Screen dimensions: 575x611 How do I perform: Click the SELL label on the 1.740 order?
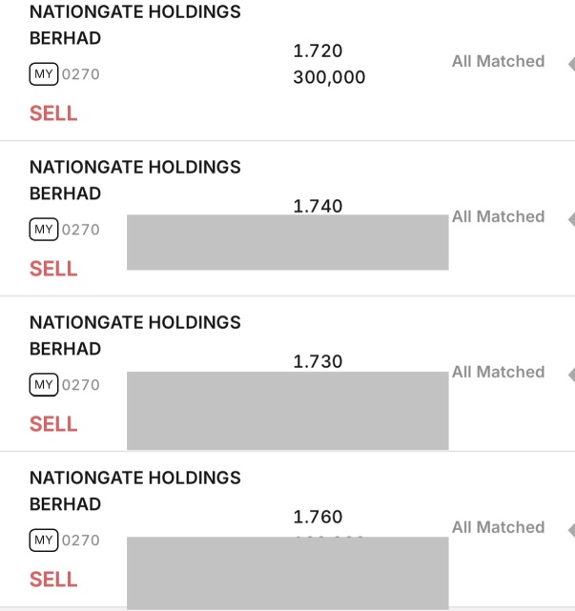[x=53, y=269]
